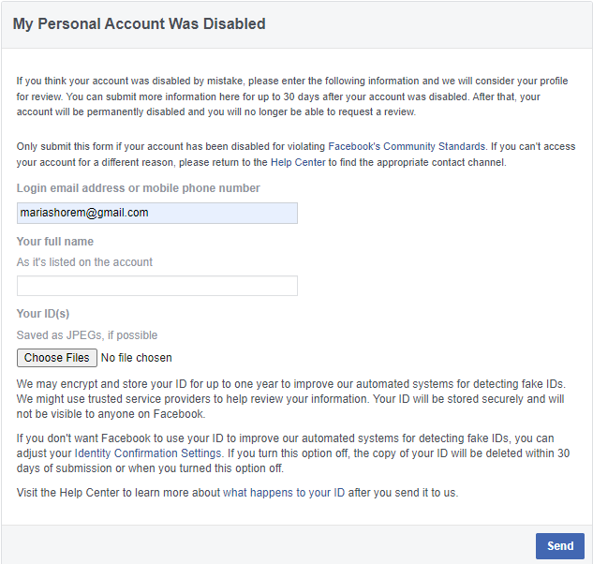Click 'As it's listed on the account' hint
The height and width of the screenshot is (564, 593).
click(84, 261)
